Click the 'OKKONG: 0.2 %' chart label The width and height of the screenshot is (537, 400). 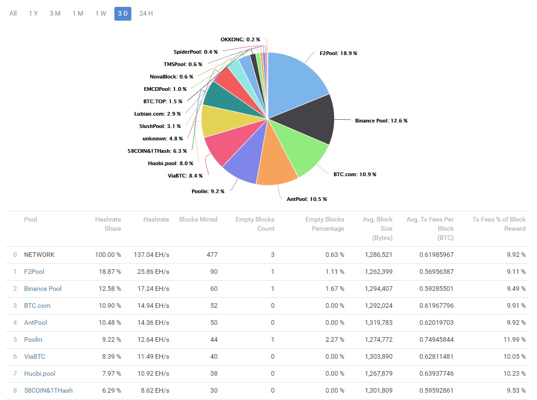coord(240,39)
